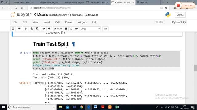Open the Insert menu

[x=46, y=22]
